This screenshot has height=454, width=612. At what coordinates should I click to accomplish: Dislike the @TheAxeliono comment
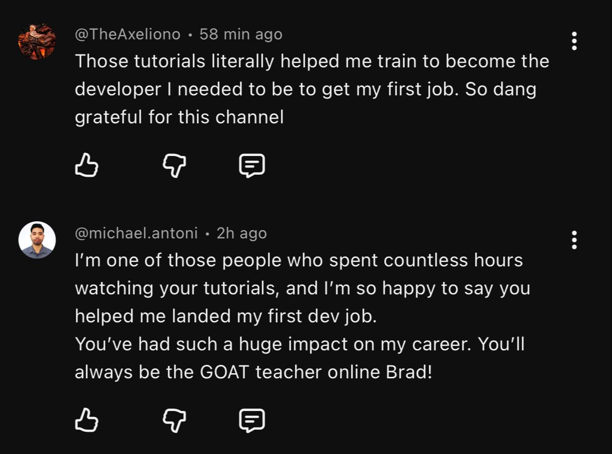pyautogui.click(x=174, y=166)
